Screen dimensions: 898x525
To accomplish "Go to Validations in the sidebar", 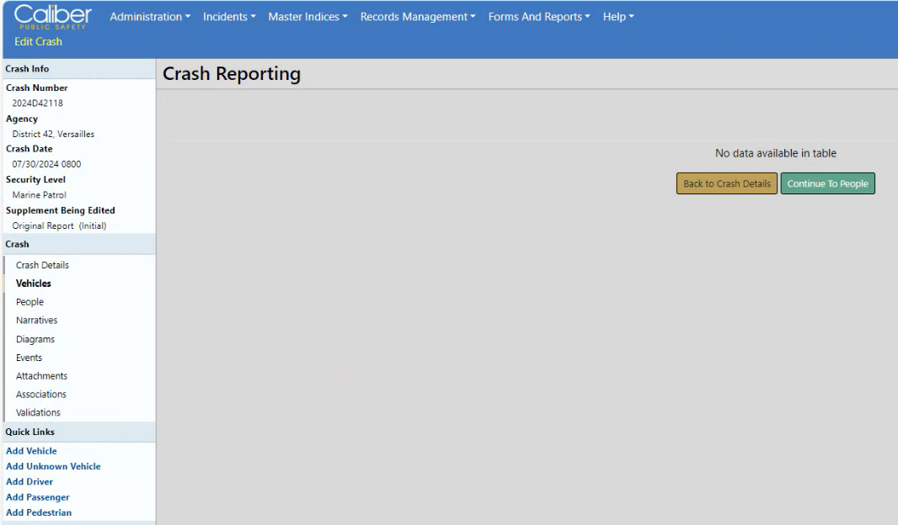I will click(x=38, y=413).
